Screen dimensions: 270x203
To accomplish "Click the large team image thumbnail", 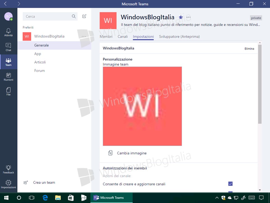I will [142, 106].
